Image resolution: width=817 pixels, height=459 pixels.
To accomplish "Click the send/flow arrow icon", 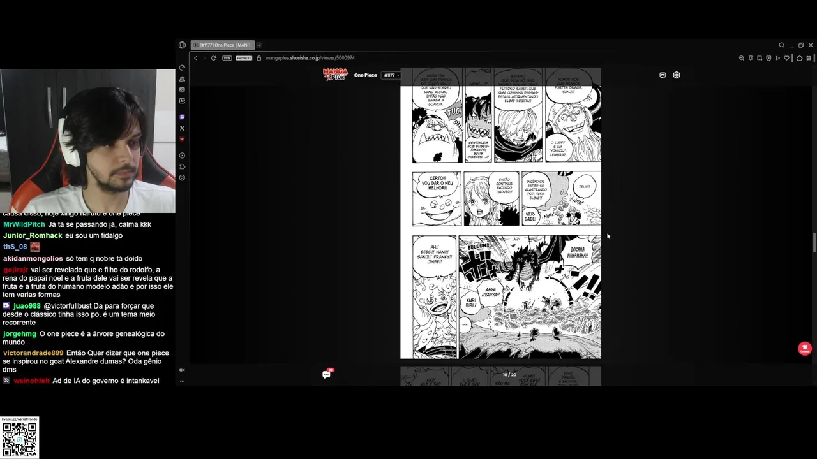I will click(x=777, y=58).
